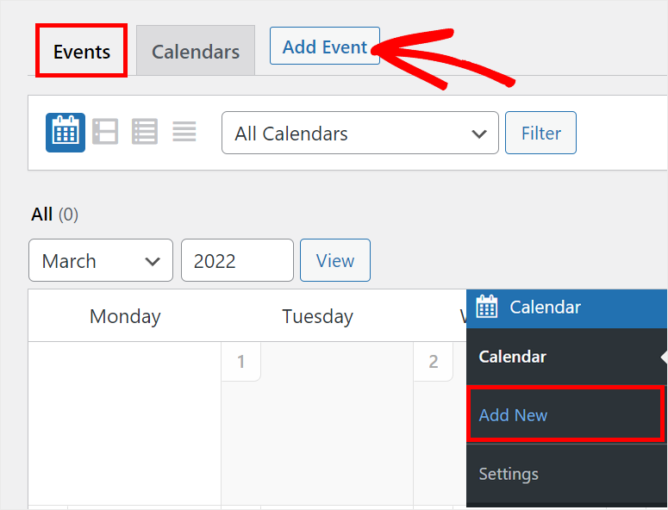Click the Add Event button

[x=325, y=47]
